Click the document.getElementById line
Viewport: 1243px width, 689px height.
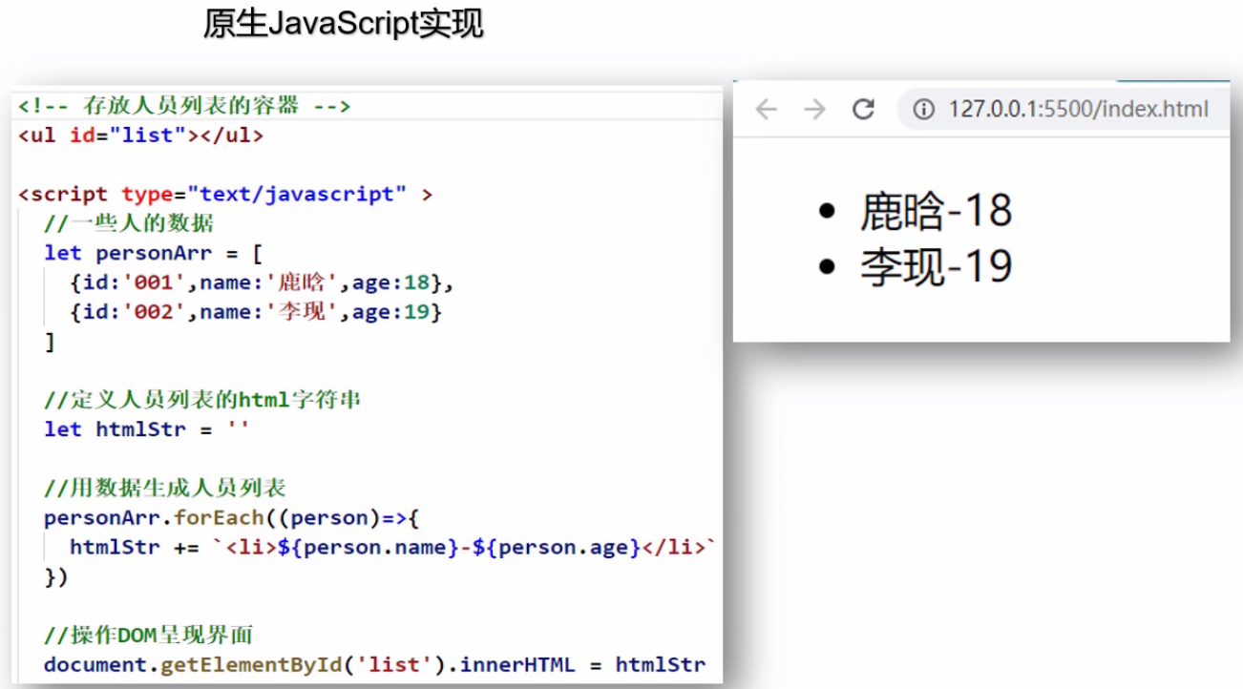click(374, 665)
